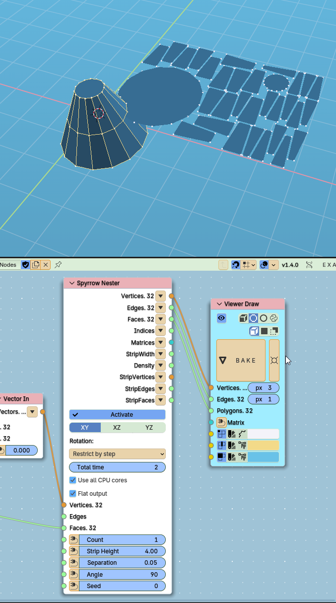Open the overlay options dropdown arrow
Viewport: 336px width, 603px height.
tap(274, 265)
